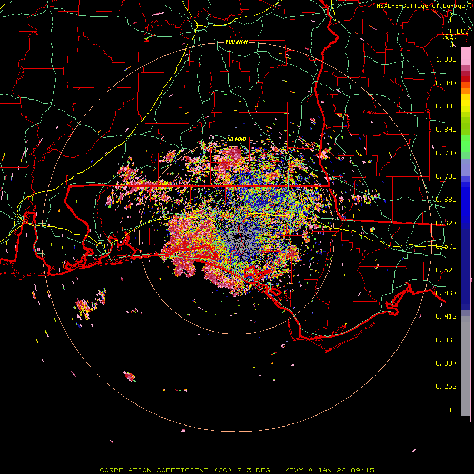Click the 0.467 scale value
The width and height of the screenshot is (474, 474).
(x=446, y=293)
